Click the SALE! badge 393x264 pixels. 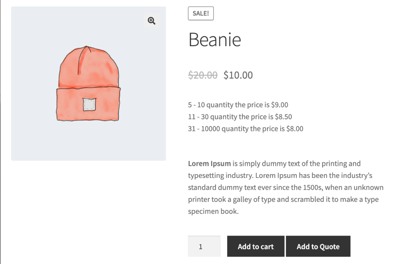[x=200, y=14]
